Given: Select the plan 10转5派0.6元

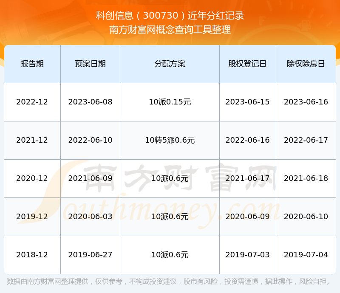Looking at the screenshot, I should 170,140.
